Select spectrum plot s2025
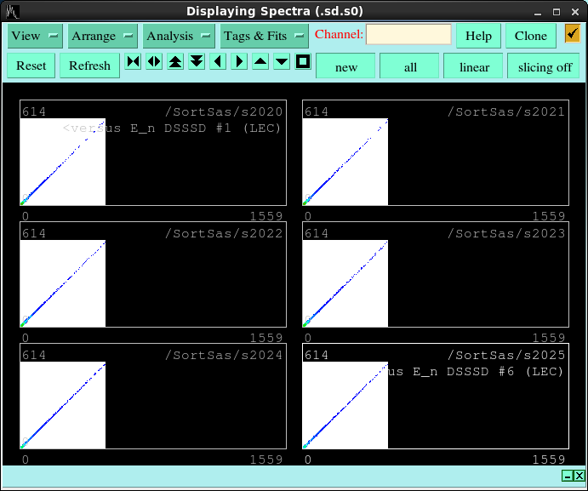 [436, 396]
